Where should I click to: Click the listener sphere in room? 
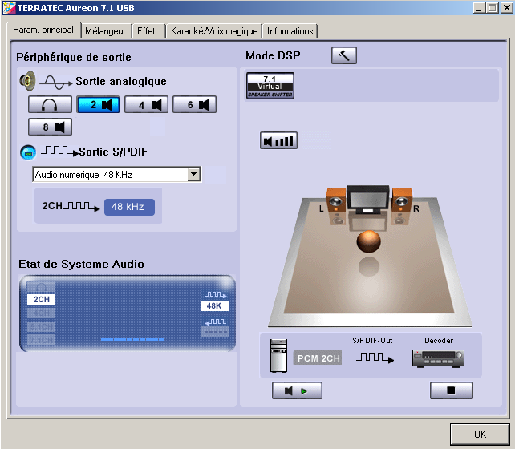tap(369, 241)
